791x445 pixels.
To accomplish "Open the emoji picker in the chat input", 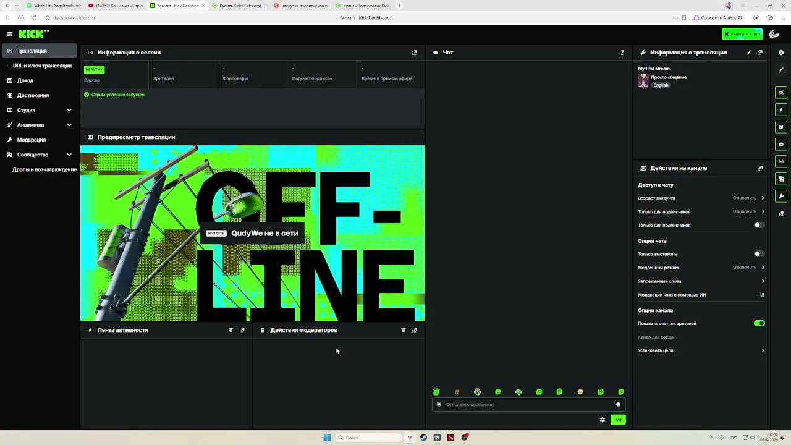I will [618, 405].
